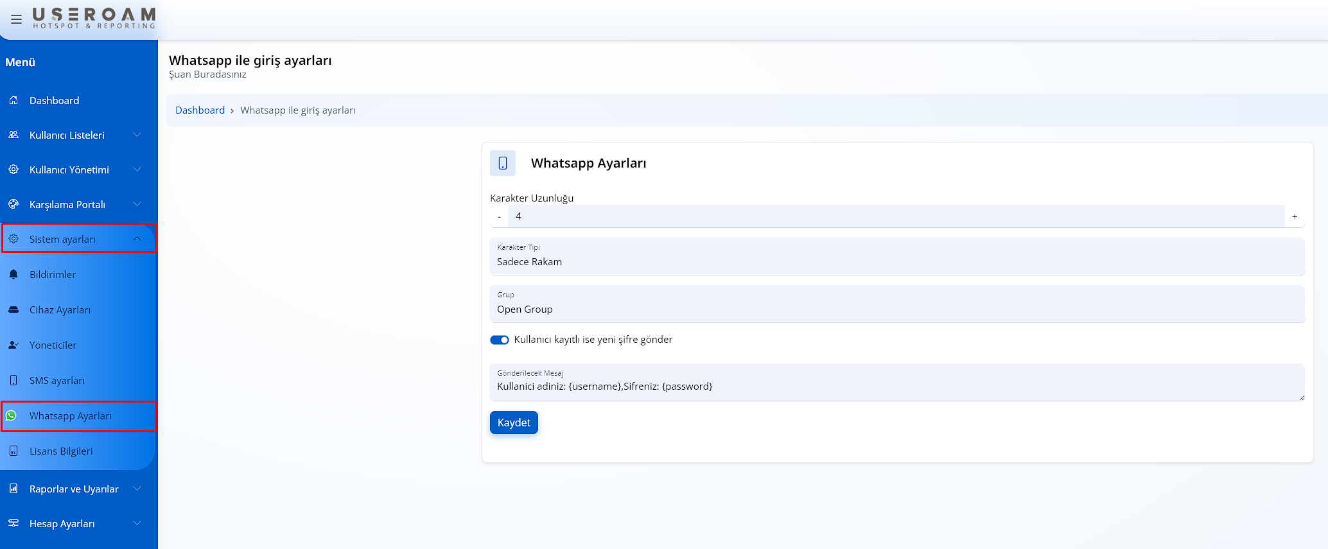Screen dimensions: 1328x549
Task: Collapse the Sistem ayarları section chevron
Action: 137,239
